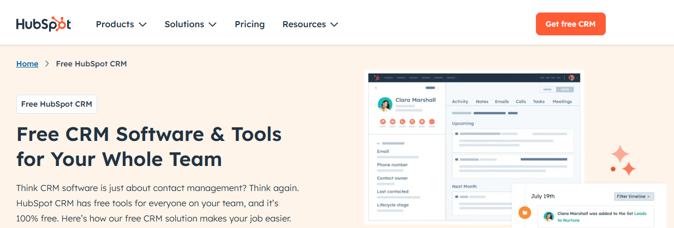Select the Emails tab in the preview
This screenshot has width=674, height=228.
502,101
